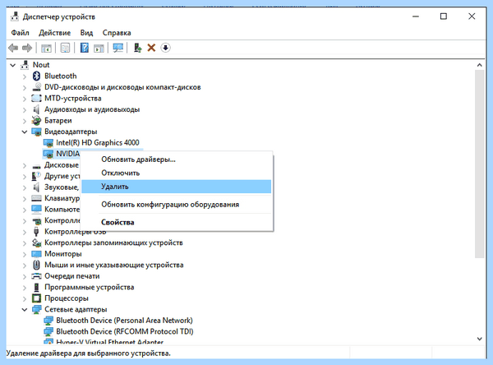Collapse the Nout root node
The height and width of the screenshot is (365, 493).
coord(13,65)
